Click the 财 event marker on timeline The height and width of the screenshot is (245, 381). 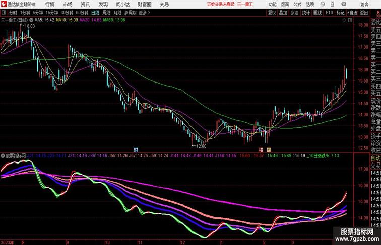coord(136,150)
